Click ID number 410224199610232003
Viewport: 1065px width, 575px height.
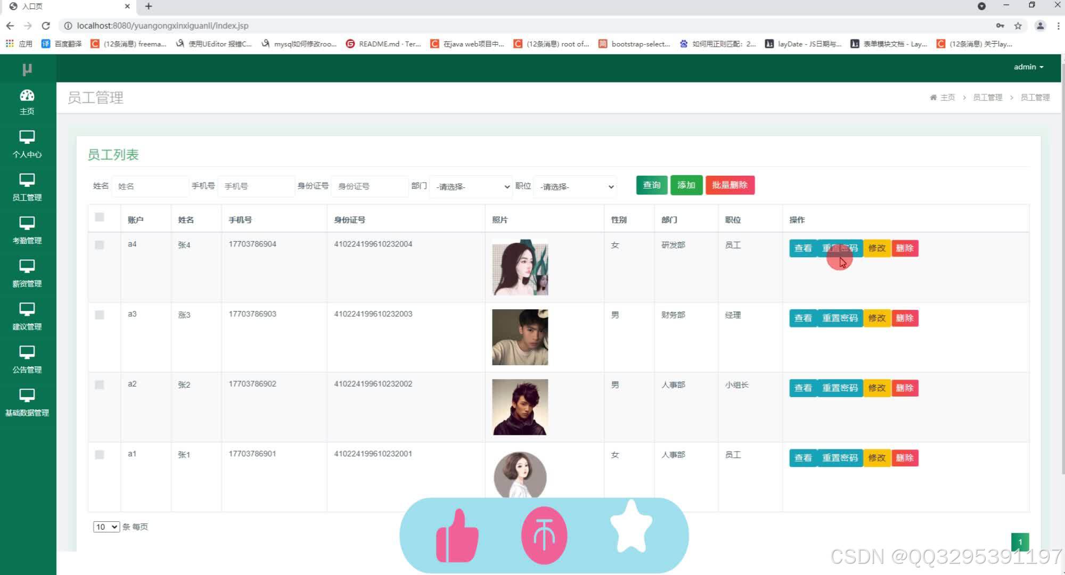click(x=373, y=314)
